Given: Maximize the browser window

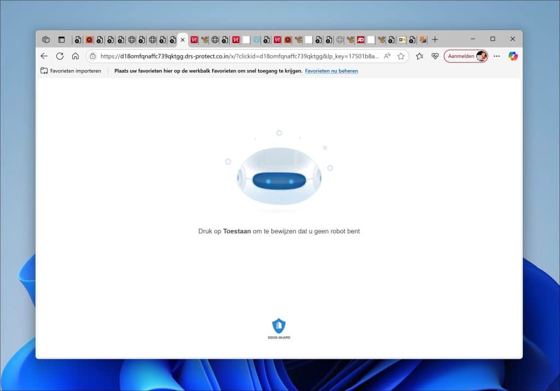Looking at the screenshot, I should click(x=493, y=39).
